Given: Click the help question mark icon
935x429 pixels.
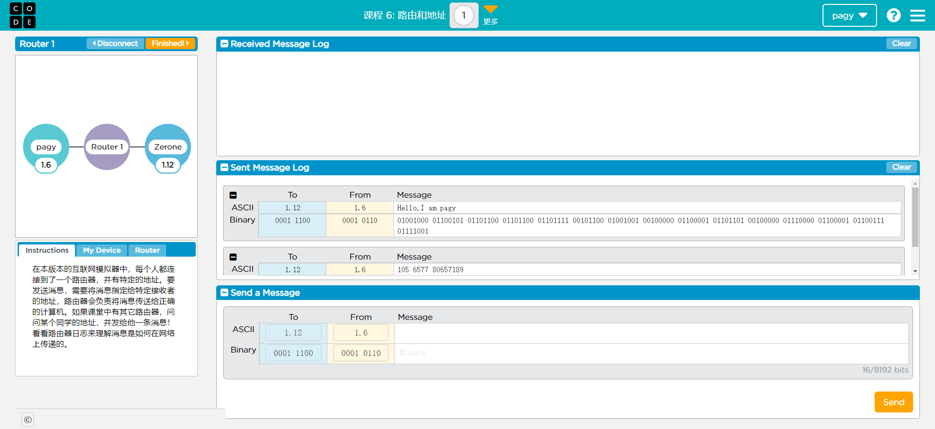Looking at the screenshot, I should 893,15.
